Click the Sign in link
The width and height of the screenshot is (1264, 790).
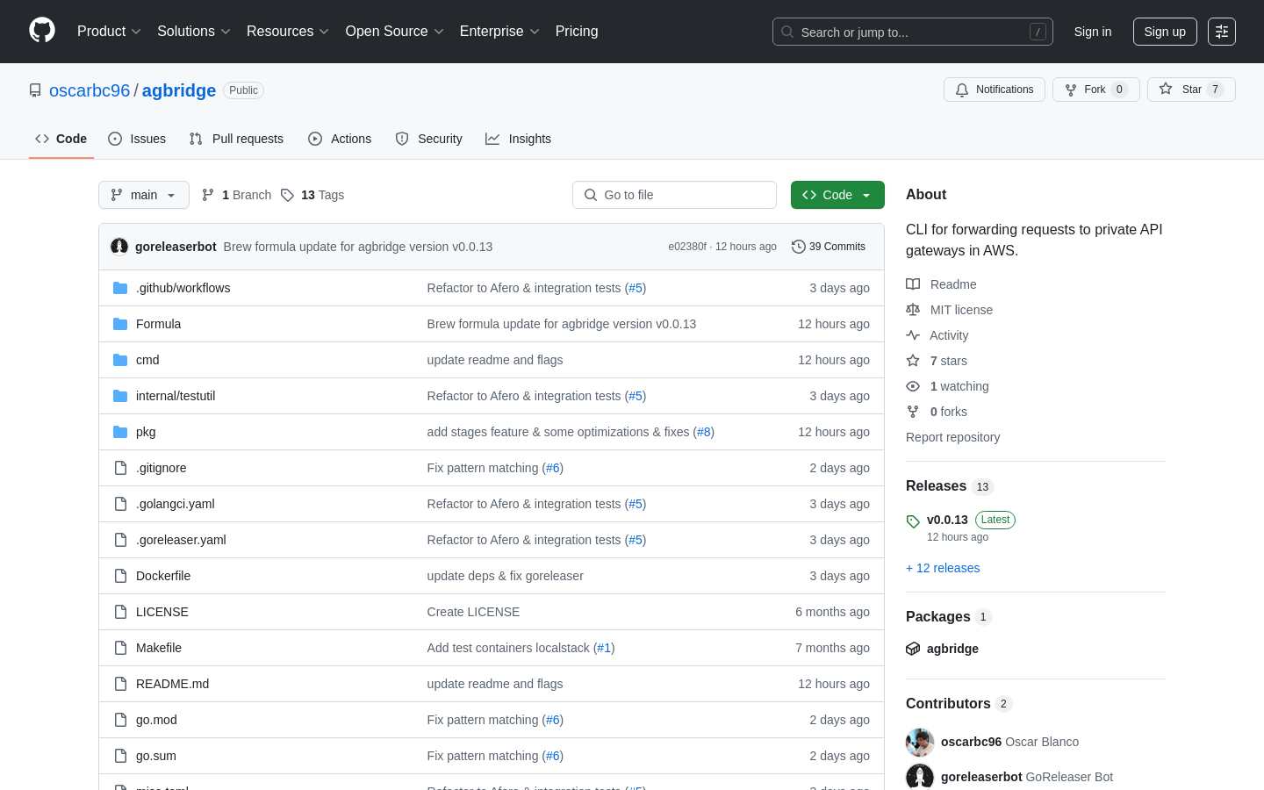click(1093, 32)
